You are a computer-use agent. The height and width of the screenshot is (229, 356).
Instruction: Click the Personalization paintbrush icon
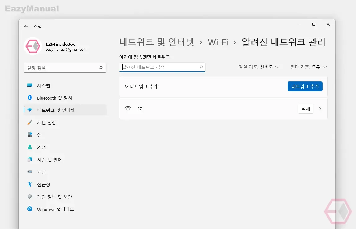(30, 123)
